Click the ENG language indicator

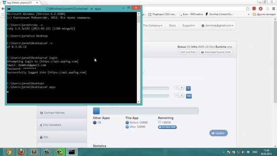click(255, 152)
